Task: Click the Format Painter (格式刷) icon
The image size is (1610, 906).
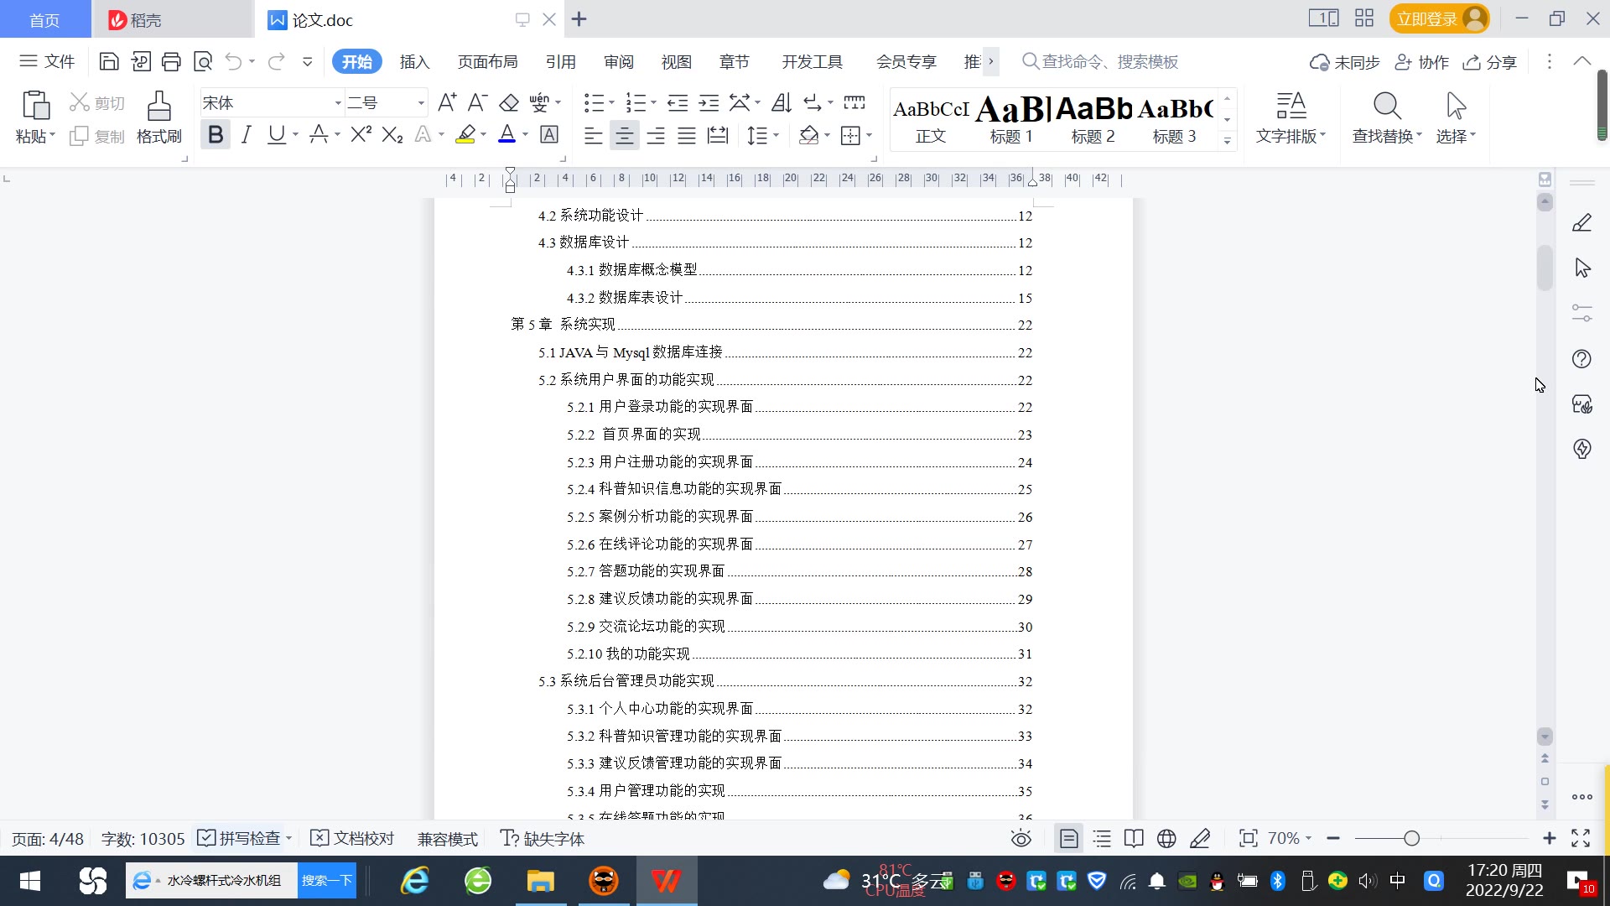Action: [158, 107]
